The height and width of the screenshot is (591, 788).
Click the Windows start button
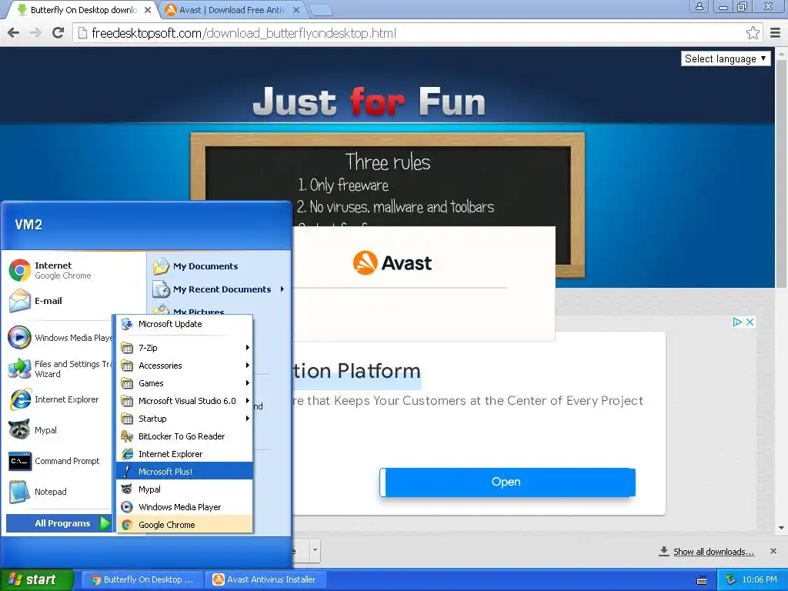[36, 580]
